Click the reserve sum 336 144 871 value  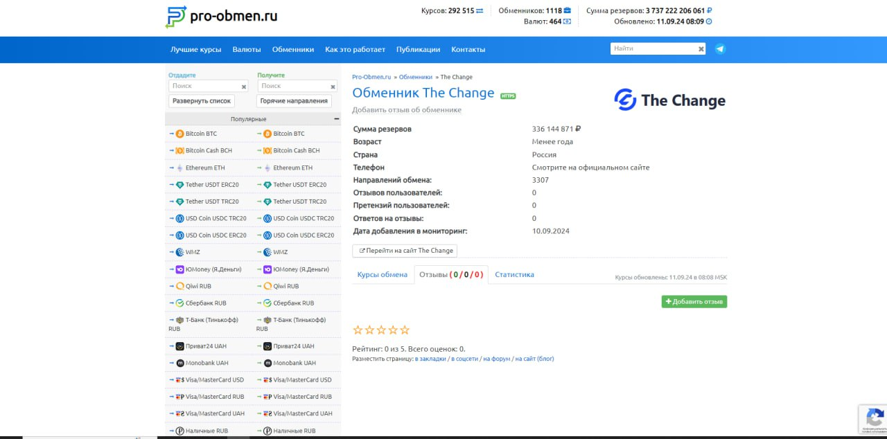pyautogui.click(x=556, y=129)
